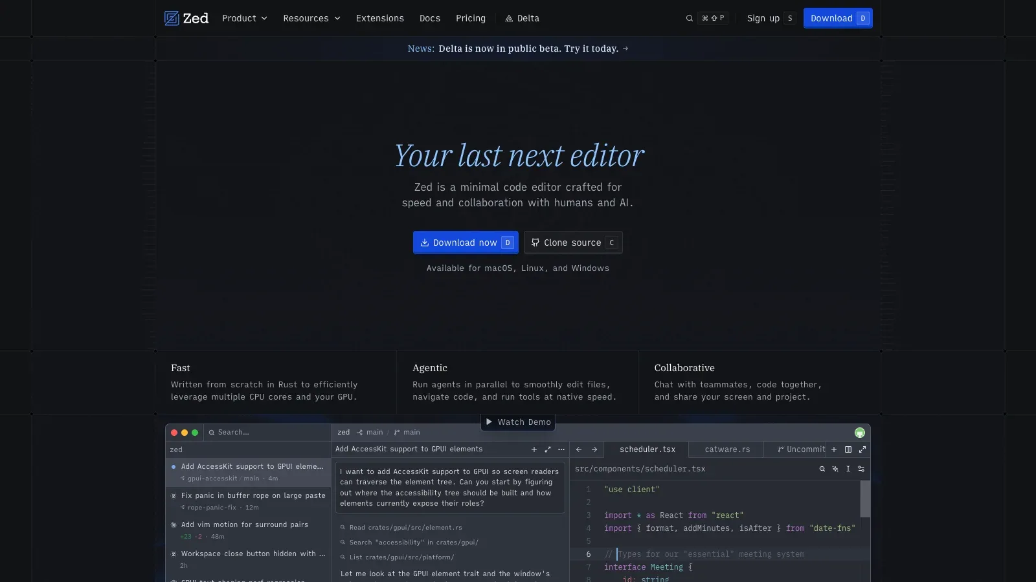This screenshot has width=1036, height=582.
Task: Click the status icon beside Fix panic in buffer rope
Action: pos(174,496)
